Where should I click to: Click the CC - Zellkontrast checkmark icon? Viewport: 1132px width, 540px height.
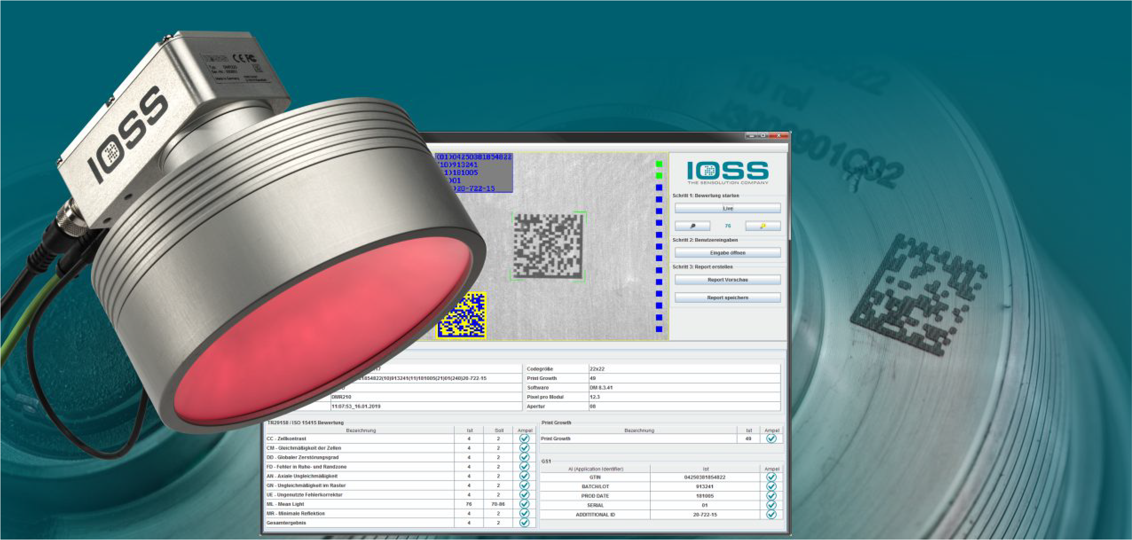(x=524, y=438)
